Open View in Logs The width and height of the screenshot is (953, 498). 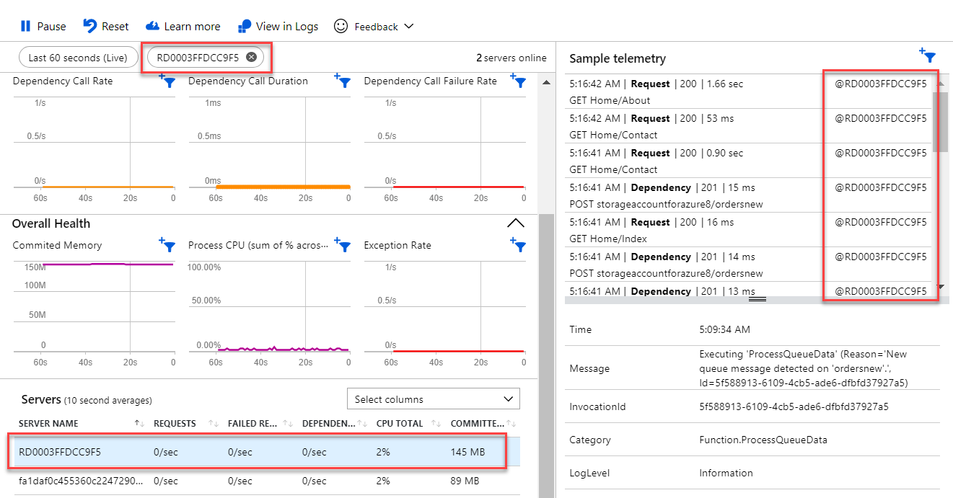click(278, 25)
